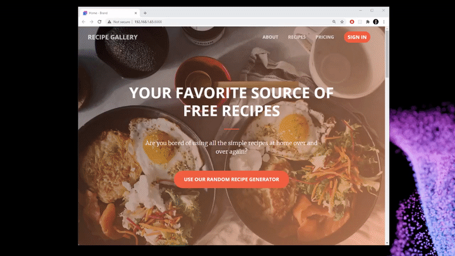Click the browser forward arrow
The height and width of the screenshot is (256, 455).
[x=92, y=22]
